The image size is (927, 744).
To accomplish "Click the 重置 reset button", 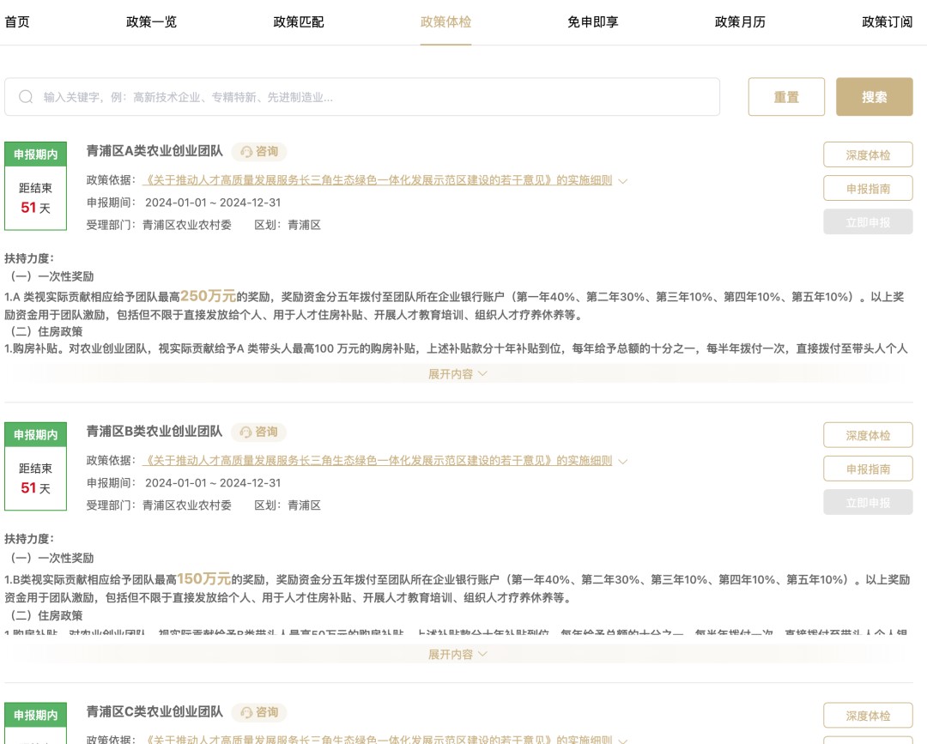I will click(x=786, y=96).
